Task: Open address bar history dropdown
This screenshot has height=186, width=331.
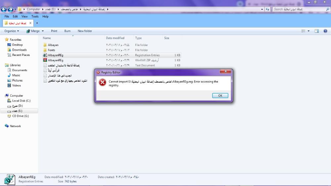Action: pos(262,9)
